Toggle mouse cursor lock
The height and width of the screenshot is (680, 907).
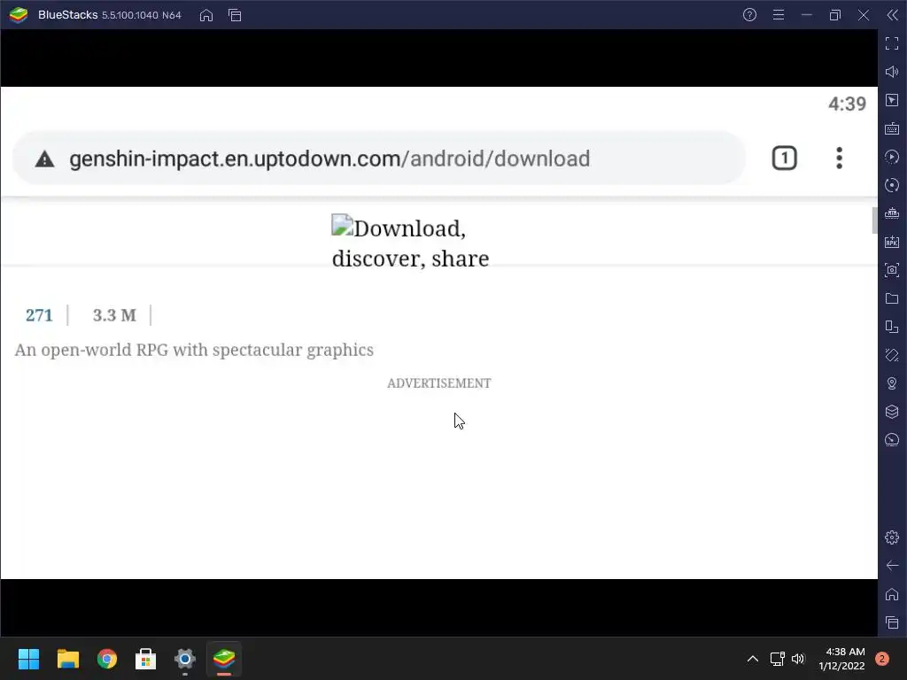(892, 100)
